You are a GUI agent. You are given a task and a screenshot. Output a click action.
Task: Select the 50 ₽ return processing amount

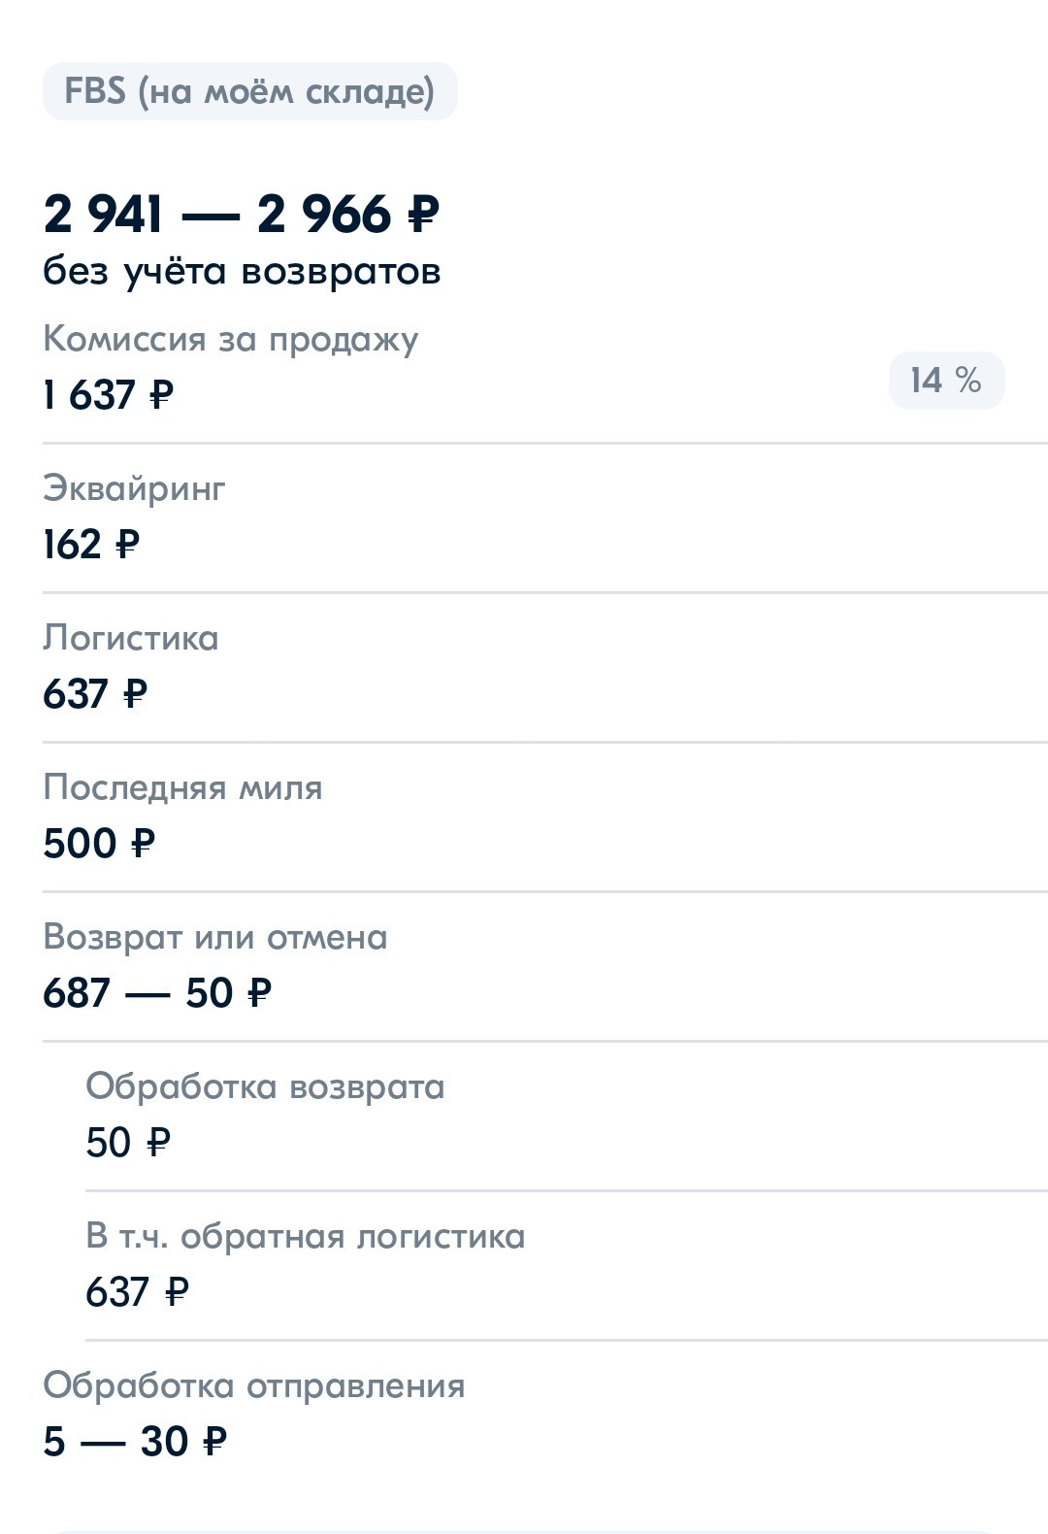(128, 1143)
